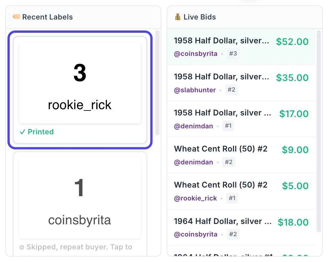Screen dimensions: 328x262
Task: Open the 1964 Half Dollar $18.00 bid
Action: point(241,228)
